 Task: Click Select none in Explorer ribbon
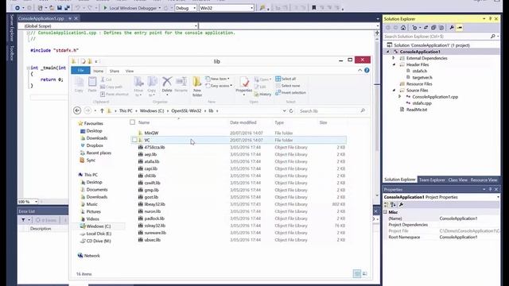(x=288, y=86)
